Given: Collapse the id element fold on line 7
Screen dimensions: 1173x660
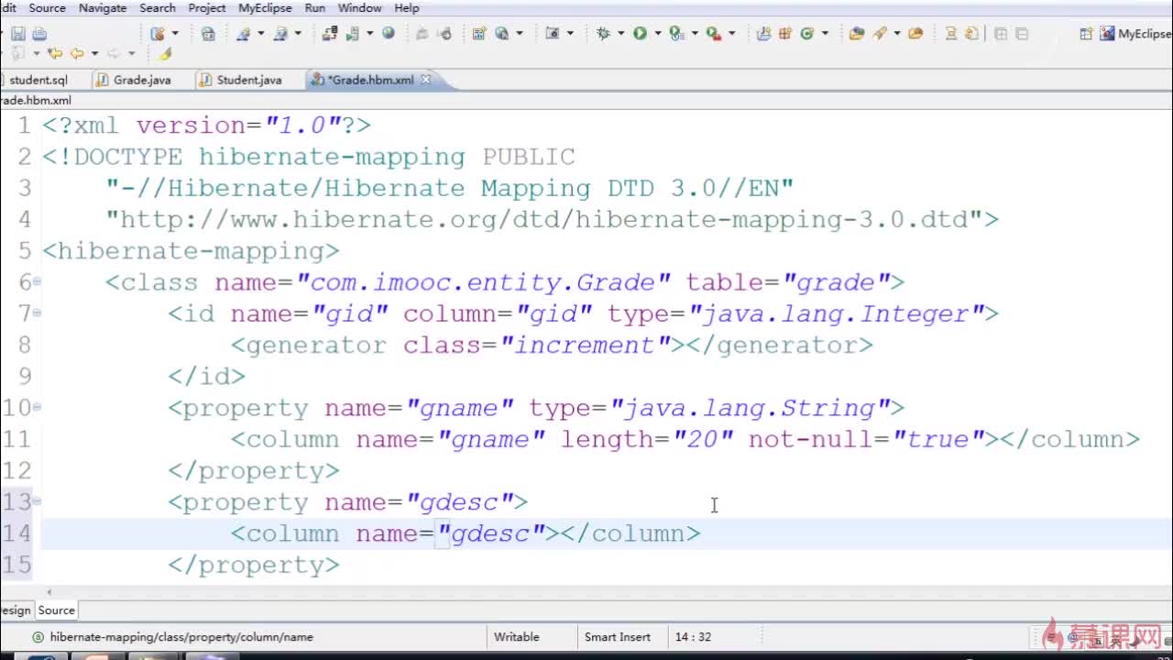Looking at the screenshot, I should click(x=38, y=313).
